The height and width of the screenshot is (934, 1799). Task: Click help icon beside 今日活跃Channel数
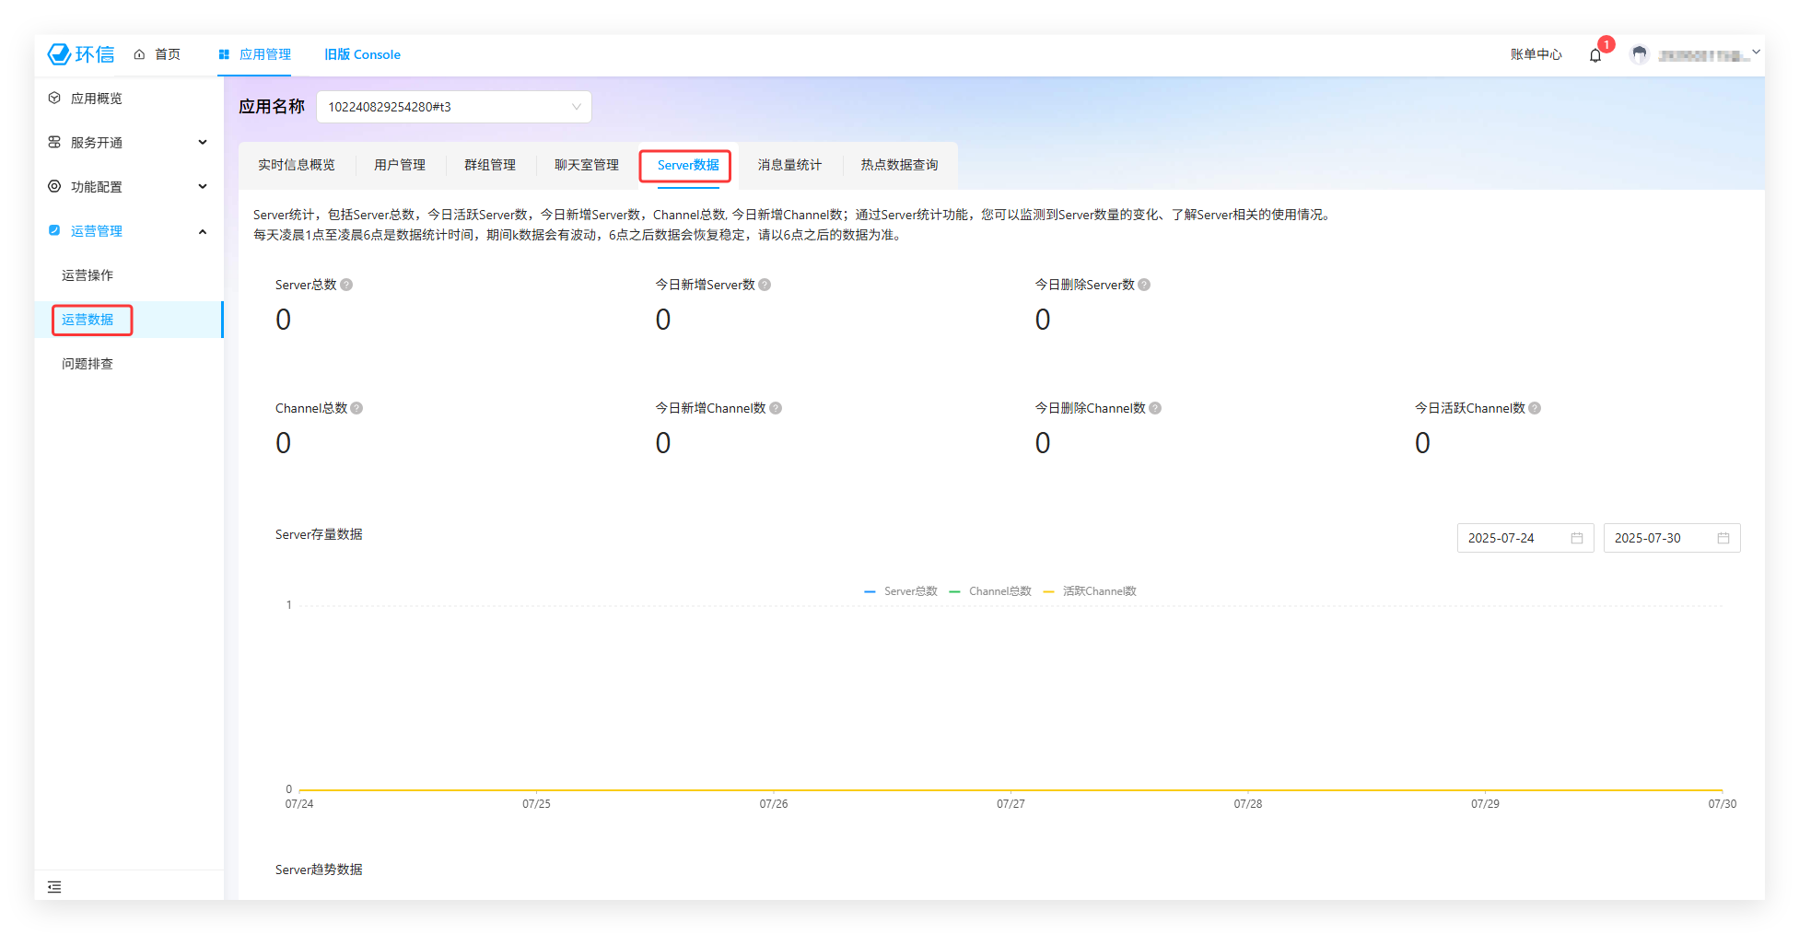click(1535, 408)
